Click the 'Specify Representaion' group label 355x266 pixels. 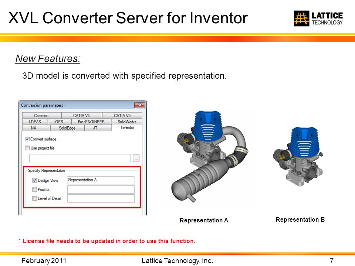(x=47, y=171)
